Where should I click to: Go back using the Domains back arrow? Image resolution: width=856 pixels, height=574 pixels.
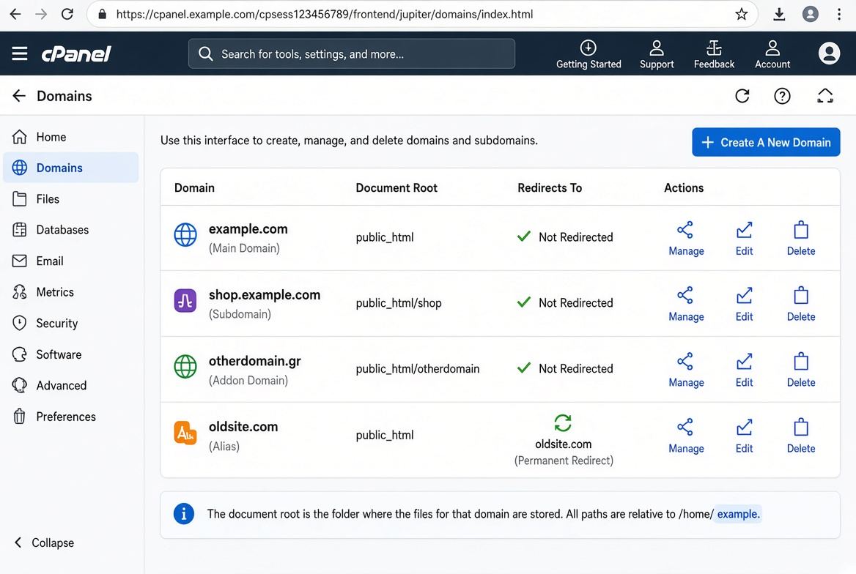point(19,96)
